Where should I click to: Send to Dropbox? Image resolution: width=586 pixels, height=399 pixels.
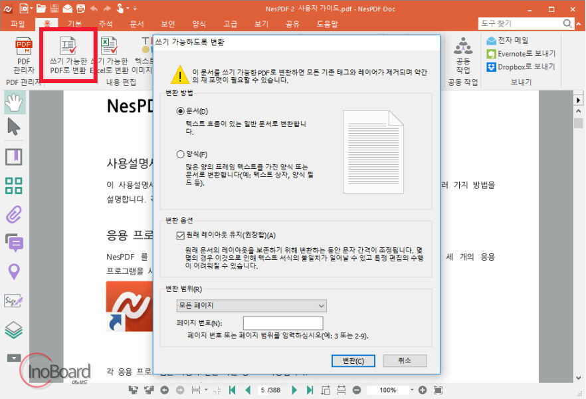click(x=521, y=67)
